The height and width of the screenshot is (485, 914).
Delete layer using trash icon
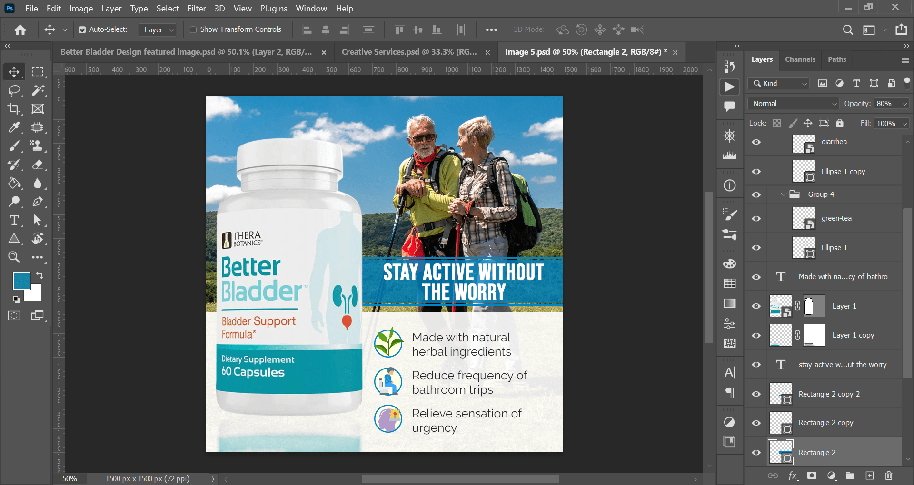[x=888, y=475]
